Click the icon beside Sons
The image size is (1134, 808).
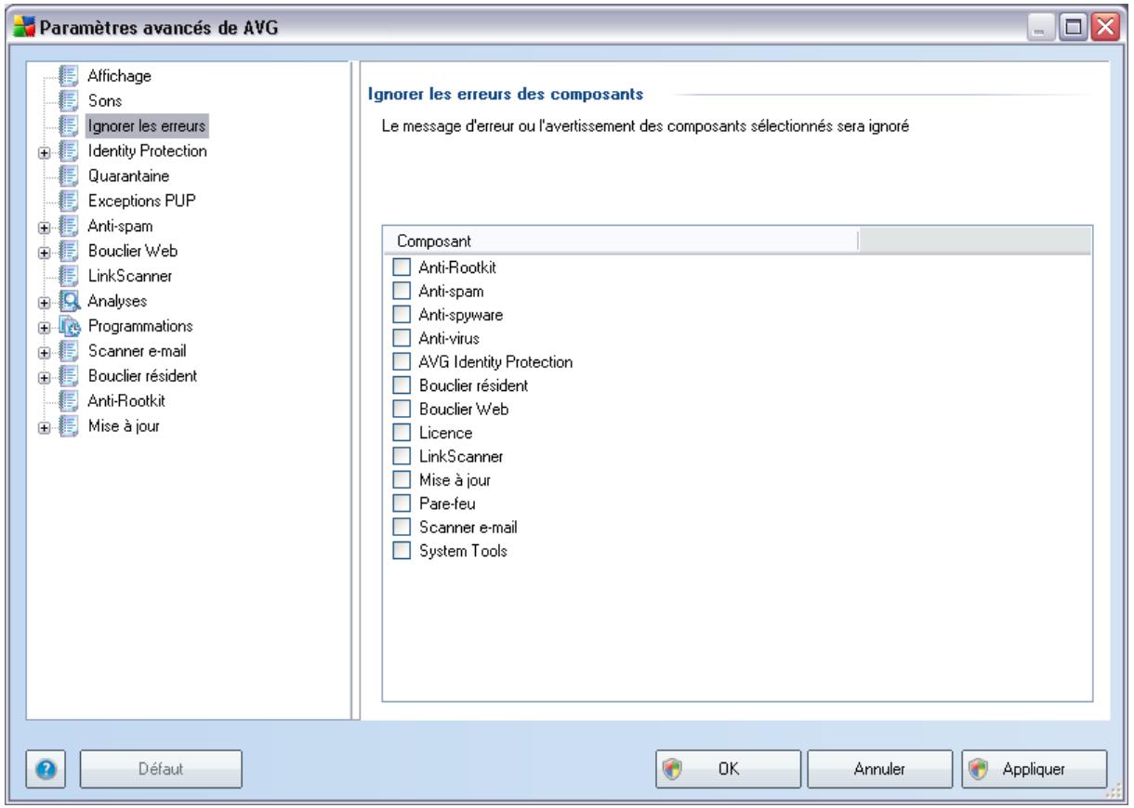67,99
